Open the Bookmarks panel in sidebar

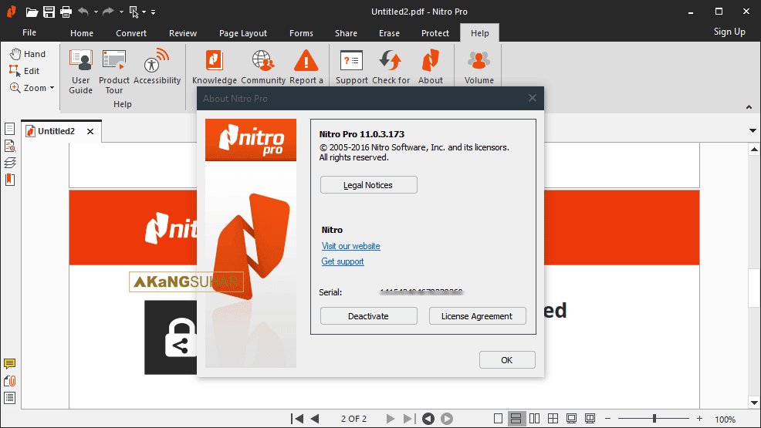point(10,180)
